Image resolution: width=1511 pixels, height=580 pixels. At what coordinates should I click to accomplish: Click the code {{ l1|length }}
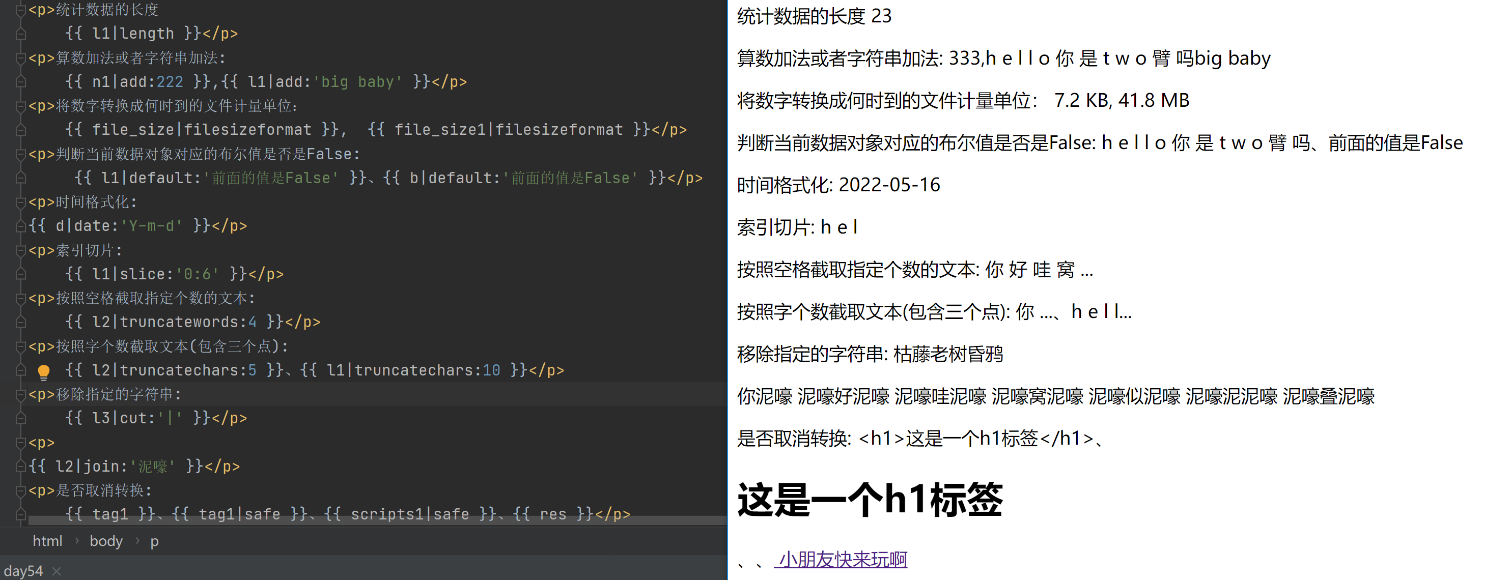click(133, 34)
